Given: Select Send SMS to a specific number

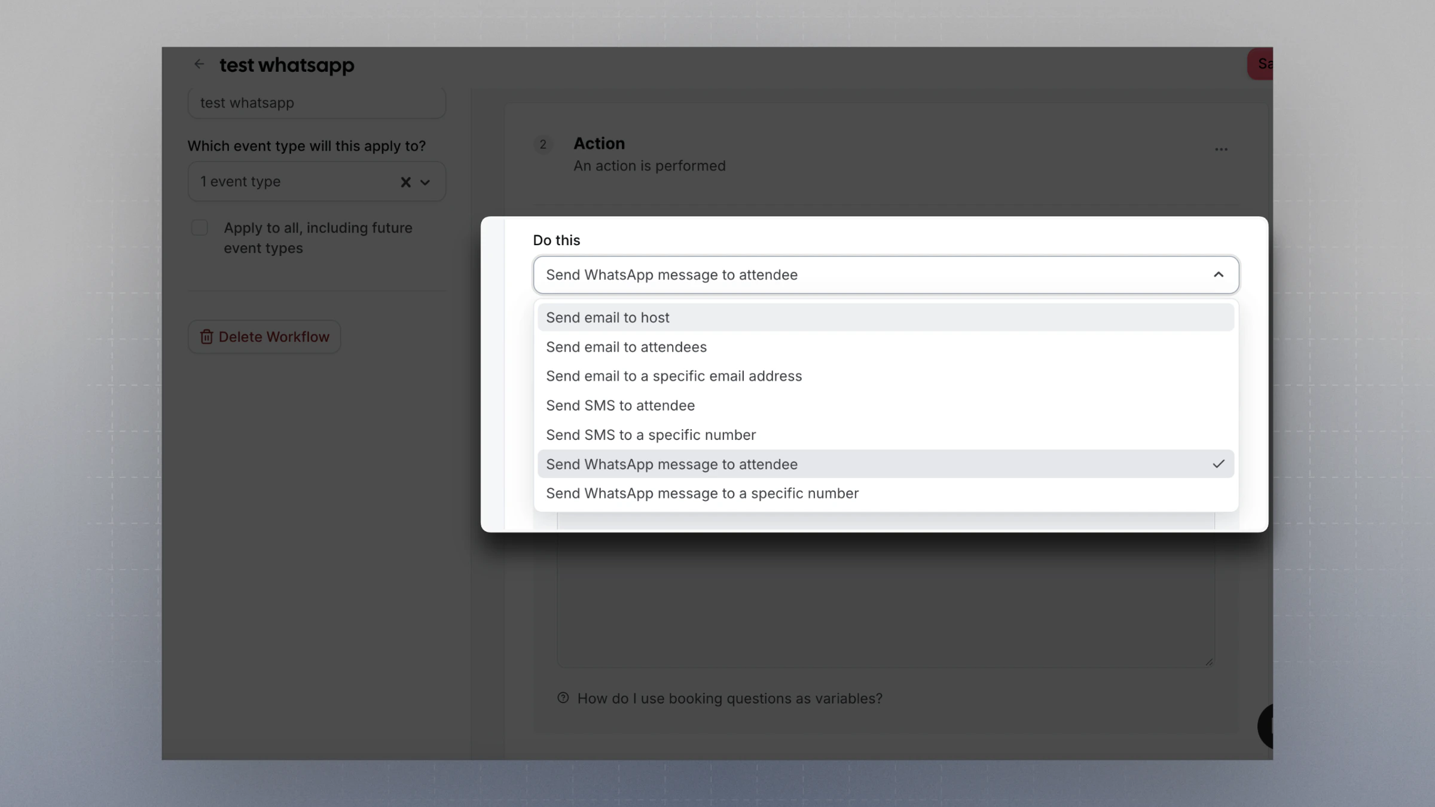Looking at the screenshot, I should [651, 435].
